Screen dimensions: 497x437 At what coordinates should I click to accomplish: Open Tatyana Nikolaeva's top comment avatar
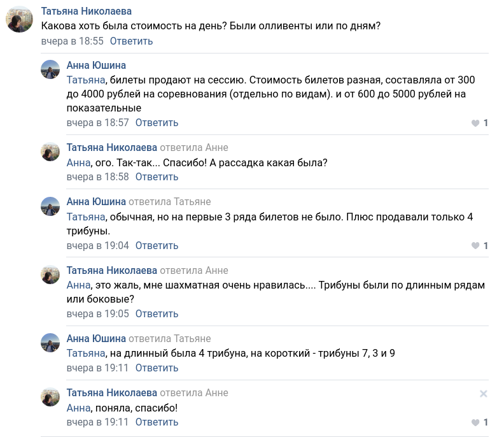point(19,20)
